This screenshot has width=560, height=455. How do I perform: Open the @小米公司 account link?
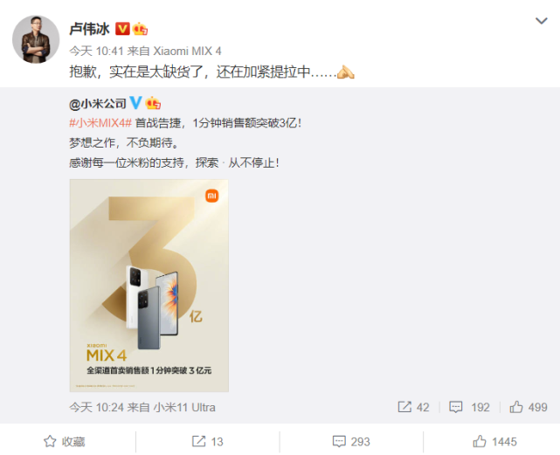point(98,104)
